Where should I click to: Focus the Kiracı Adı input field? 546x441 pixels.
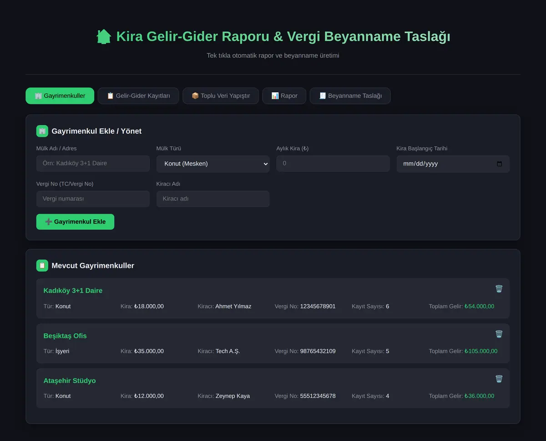213,199
